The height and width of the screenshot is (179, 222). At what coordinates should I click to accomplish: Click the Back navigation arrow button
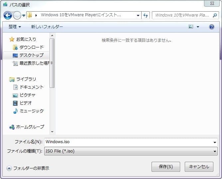point(8,15)
